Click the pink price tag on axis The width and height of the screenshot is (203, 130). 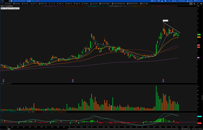click(x=199, y=45)
